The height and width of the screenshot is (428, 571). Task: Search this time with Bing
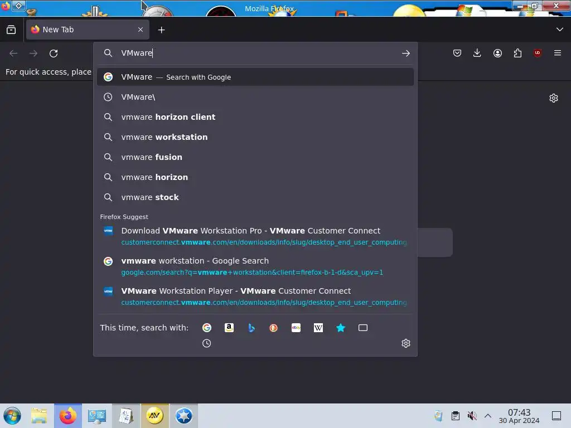point(251,328)
